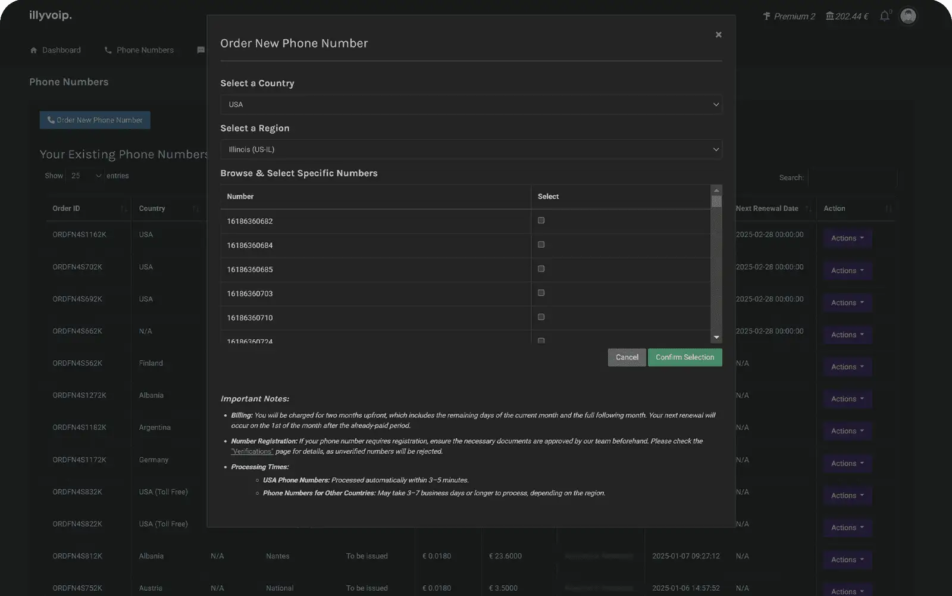Click the account balance bank icon
The width and height of the screenshot is (952, 596).
(x=829, y=16)
